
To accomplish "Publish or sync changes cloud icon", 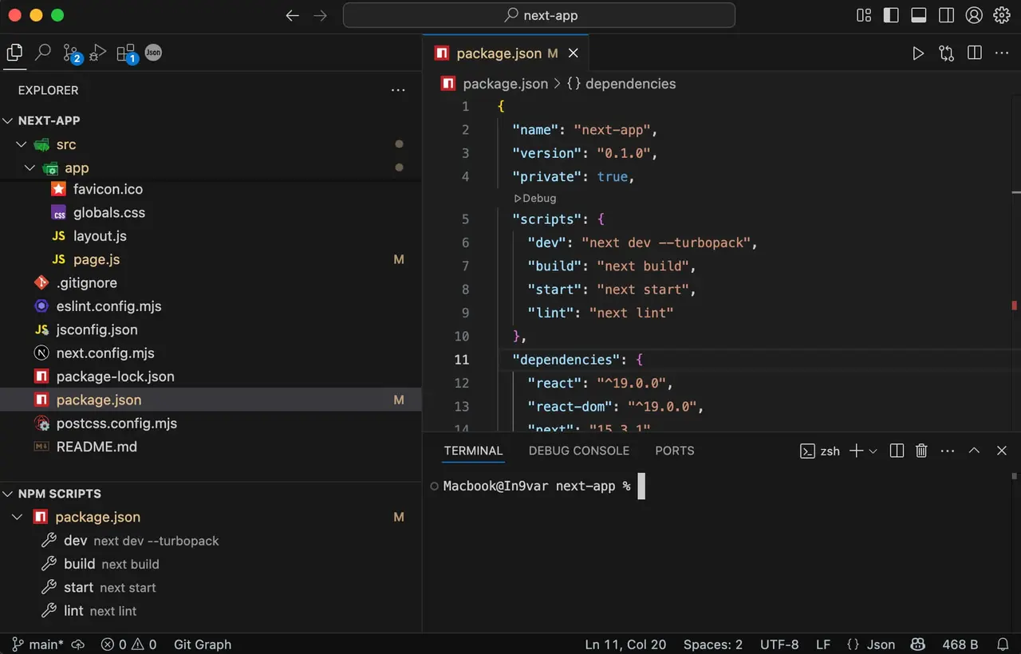I will click(x=78, y=644).
